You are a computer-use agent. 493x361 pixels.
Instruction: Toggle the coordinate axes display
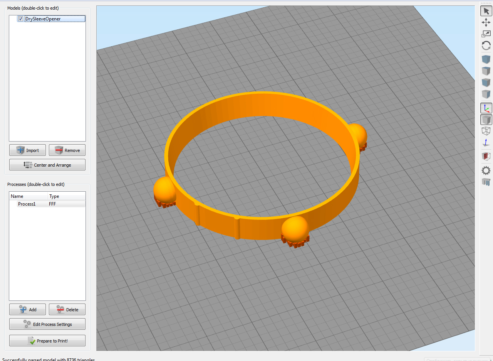(x=486, y=108)
